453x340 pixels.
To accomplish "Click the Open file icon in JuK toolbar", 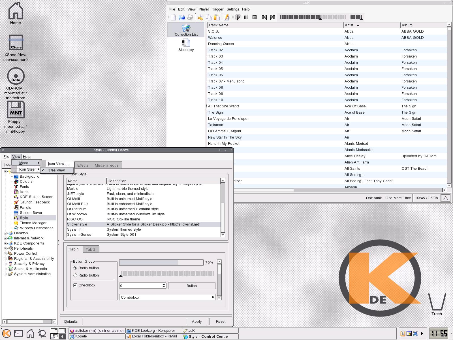I will [182, 18].
